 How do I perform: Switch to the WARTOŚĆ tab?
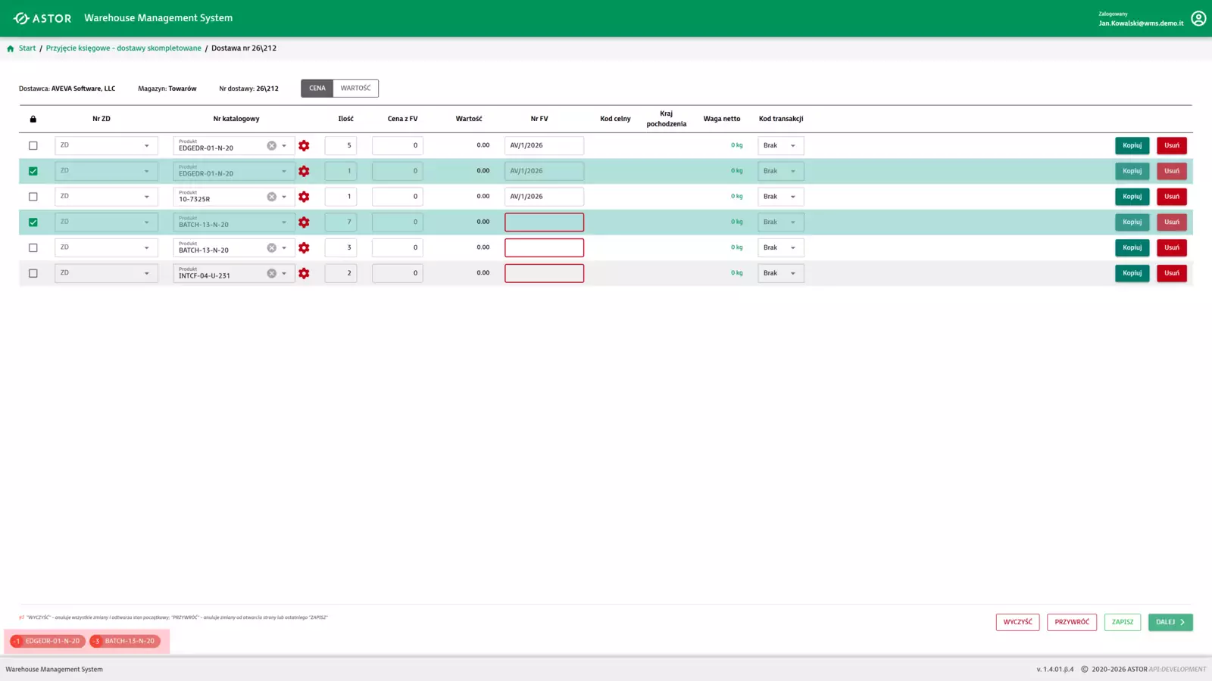click(355, 89)
